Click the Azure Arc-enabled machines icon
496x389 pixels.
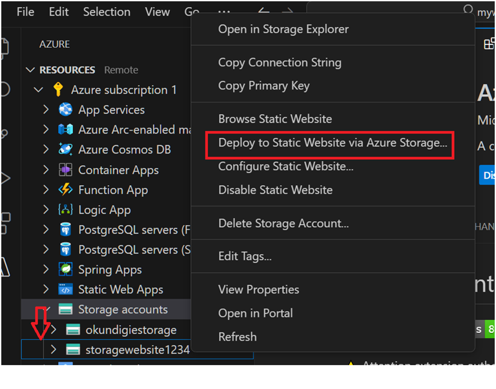point(65,130)
